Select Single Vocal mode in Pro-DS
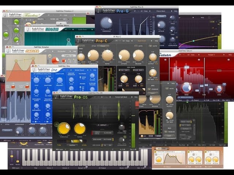 (97, 133)
